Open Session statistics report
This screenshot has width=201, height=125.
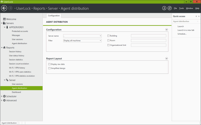click(16, 59)
